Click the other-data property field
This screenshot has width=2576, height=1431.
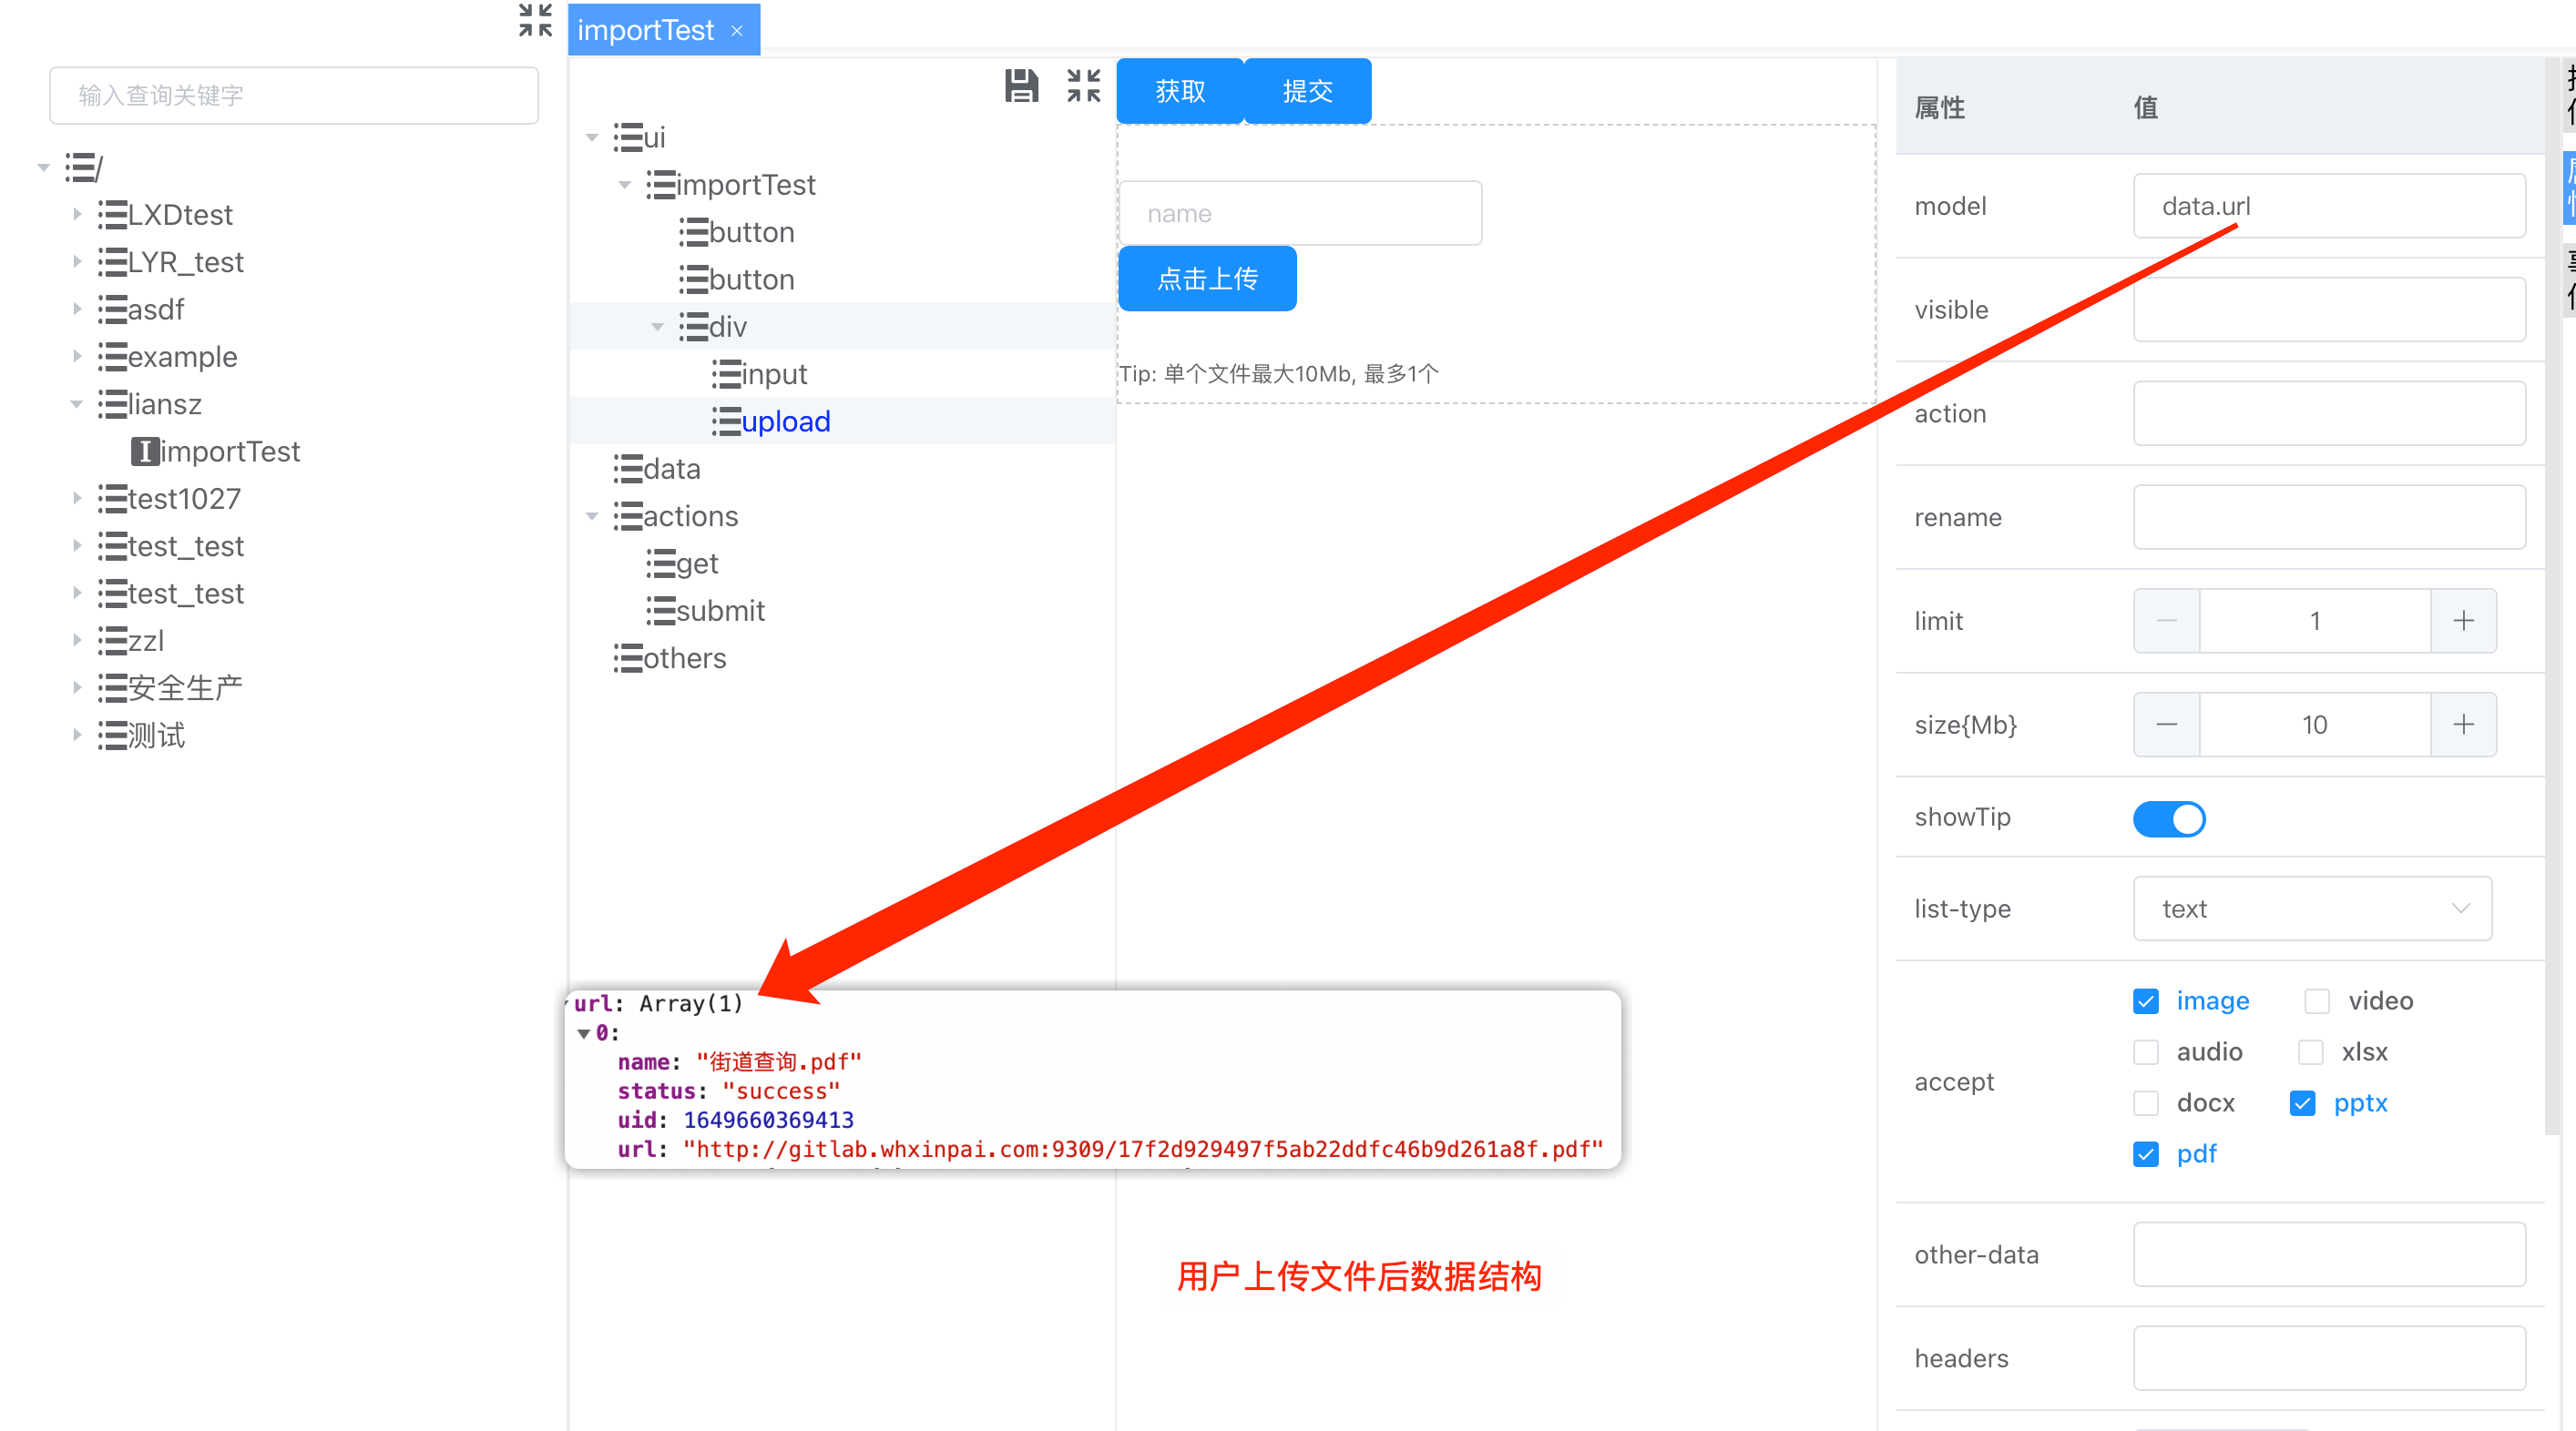click(2329, 1255)
